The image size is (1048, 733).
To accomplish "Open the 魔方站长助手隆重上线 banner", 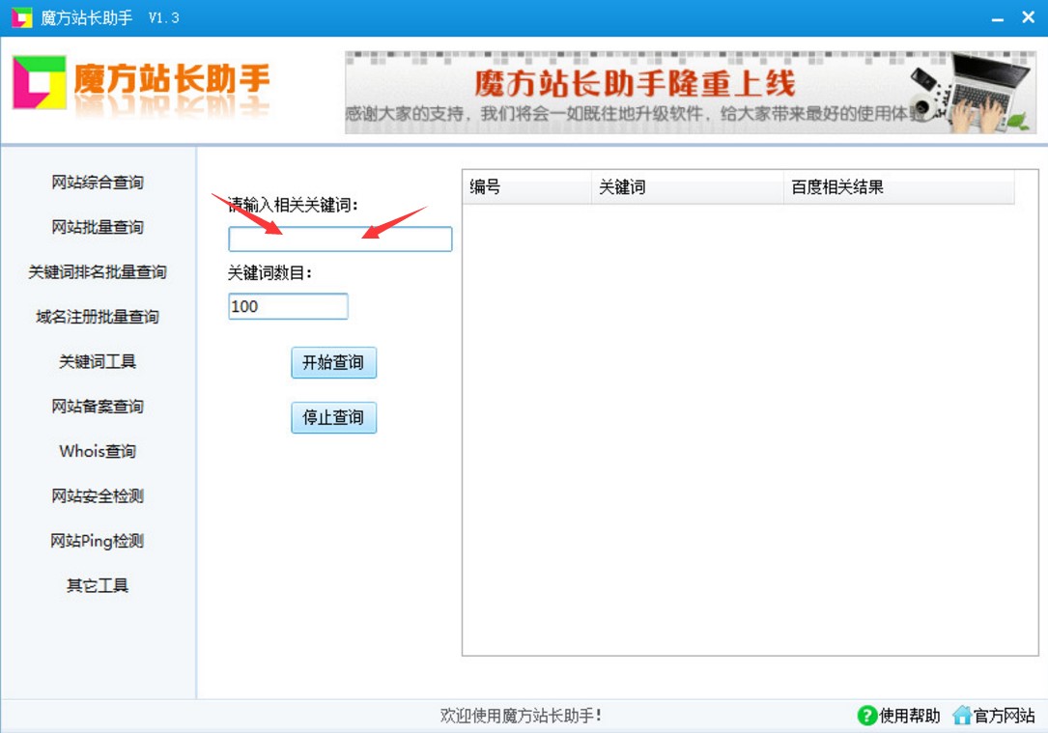I will click(691, 92).
